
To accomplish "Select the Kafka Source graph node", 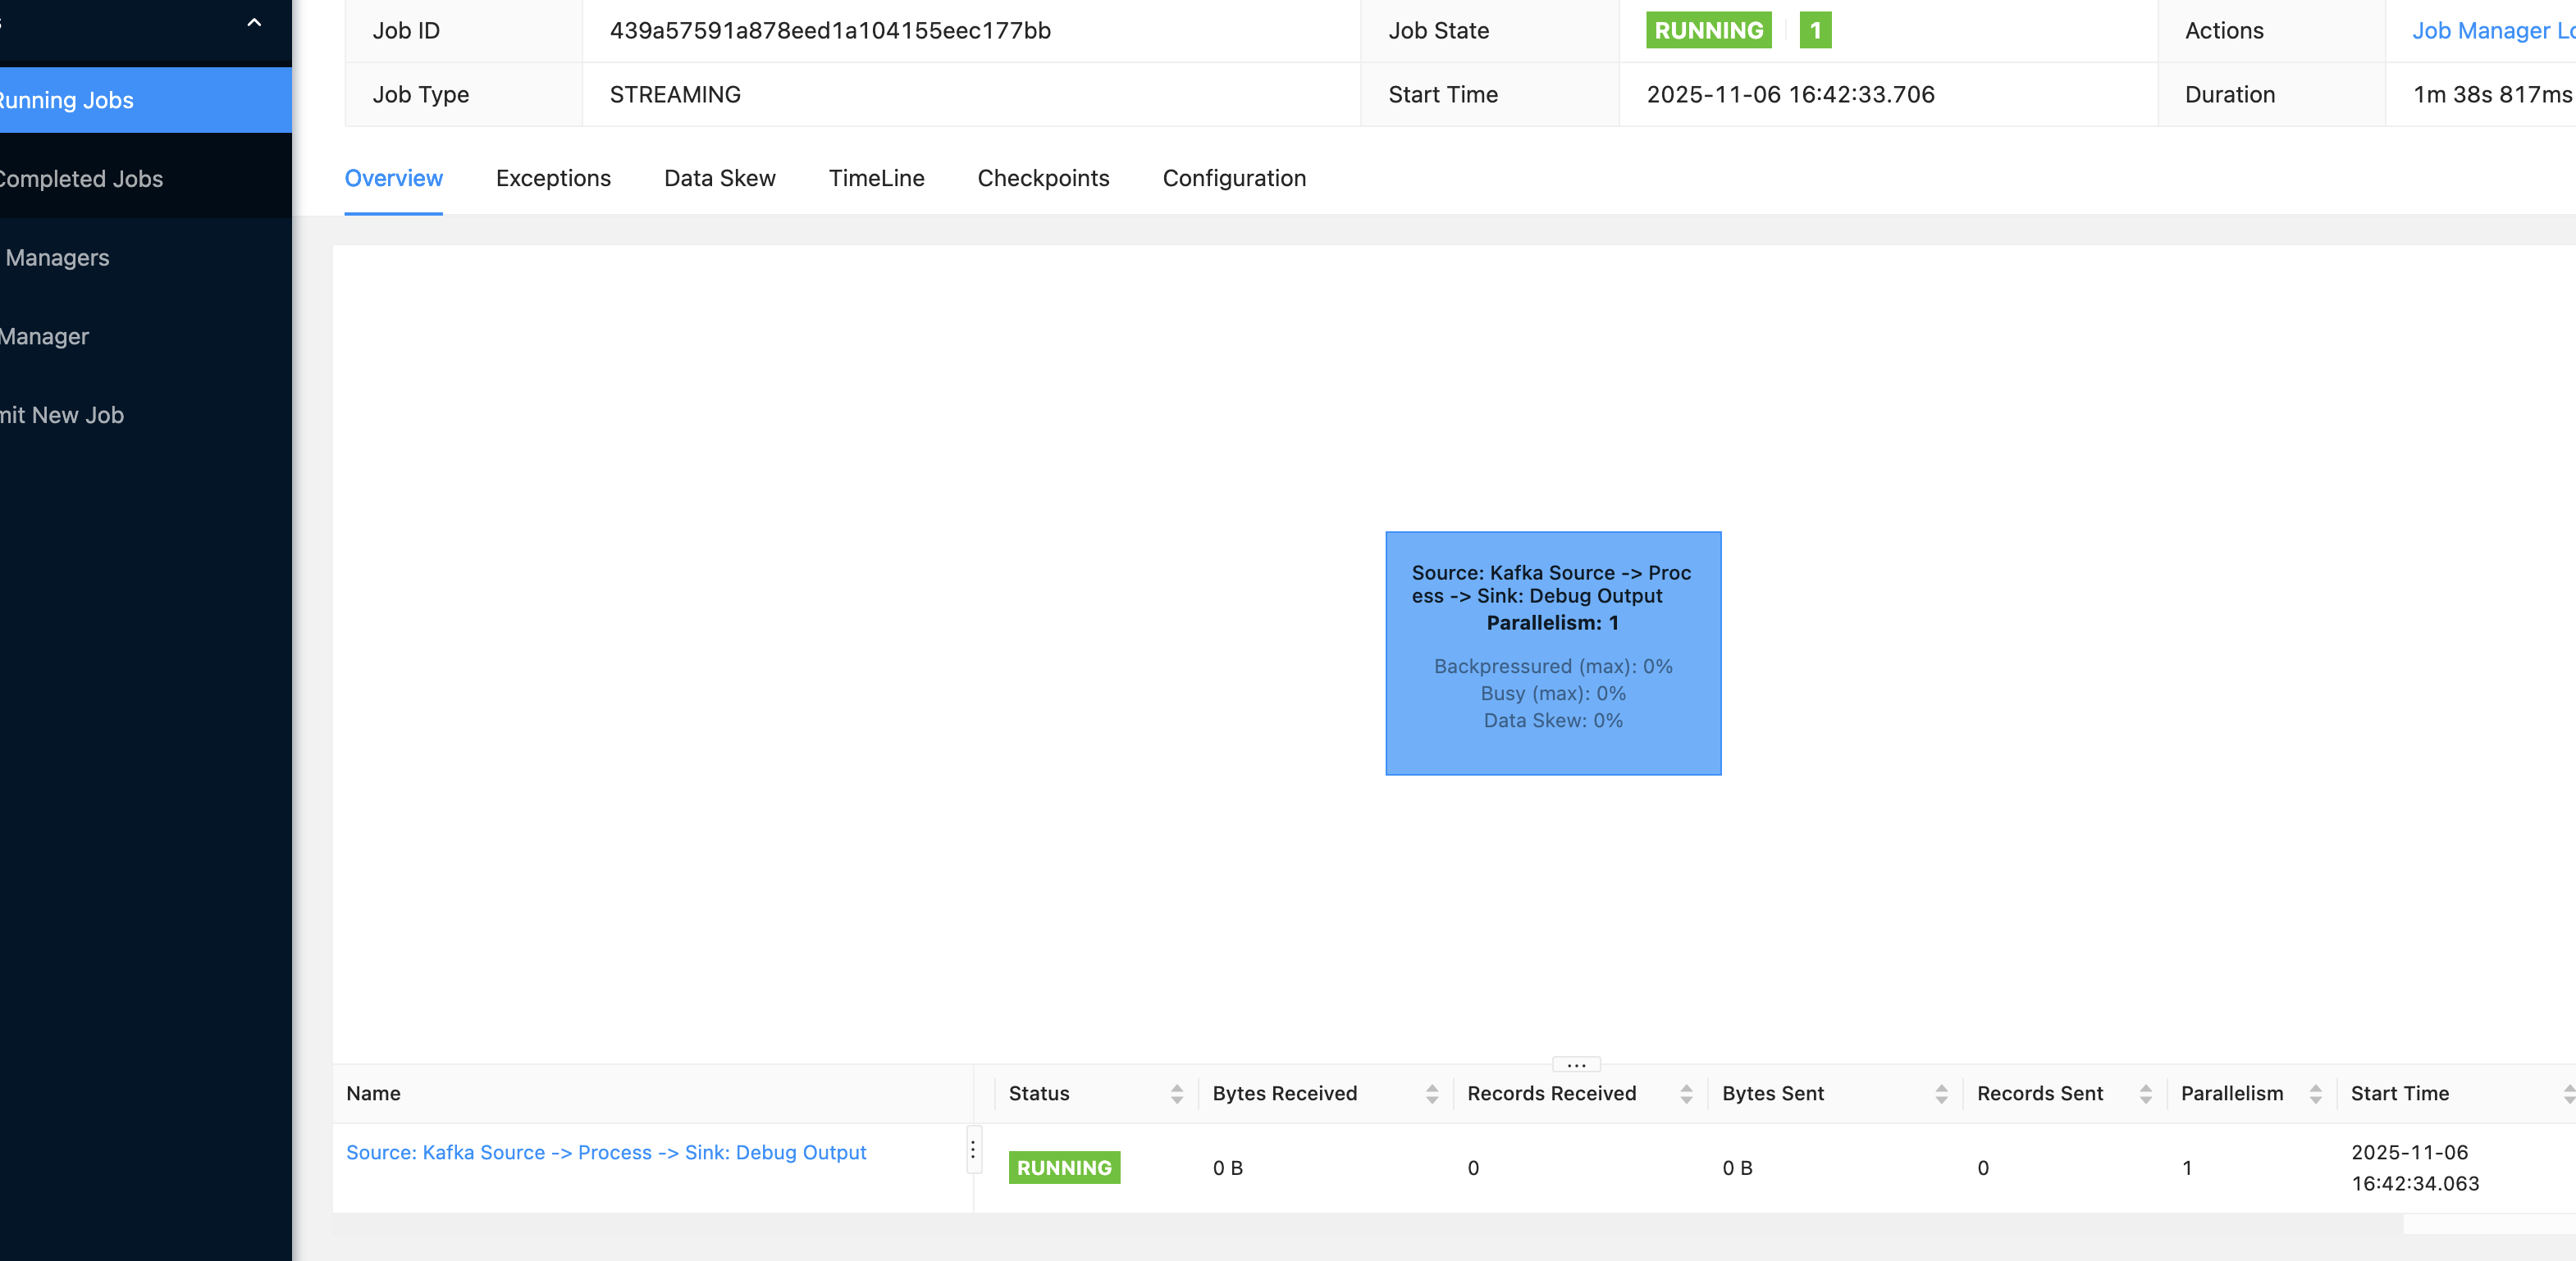I will (1552, 653).
